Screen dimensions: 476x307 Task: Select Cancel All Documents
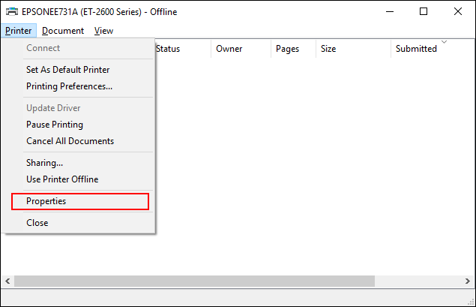click(70, 141)
